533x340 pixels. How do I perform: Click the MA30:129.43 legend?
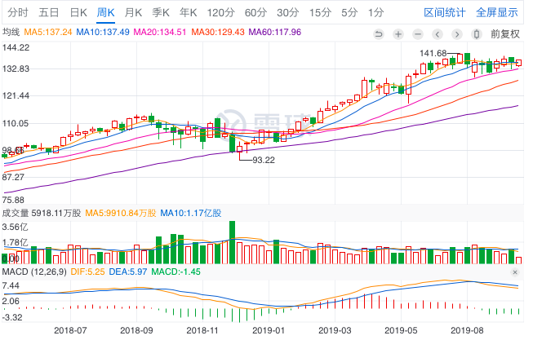(x=218, y=33)
